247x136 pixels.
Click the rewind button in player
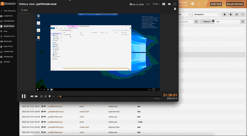(32, 96)
